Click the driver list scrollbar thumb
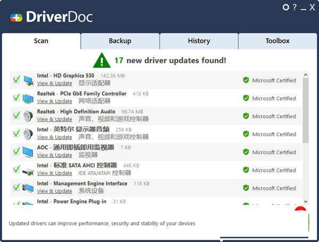 tap(305, 110)
